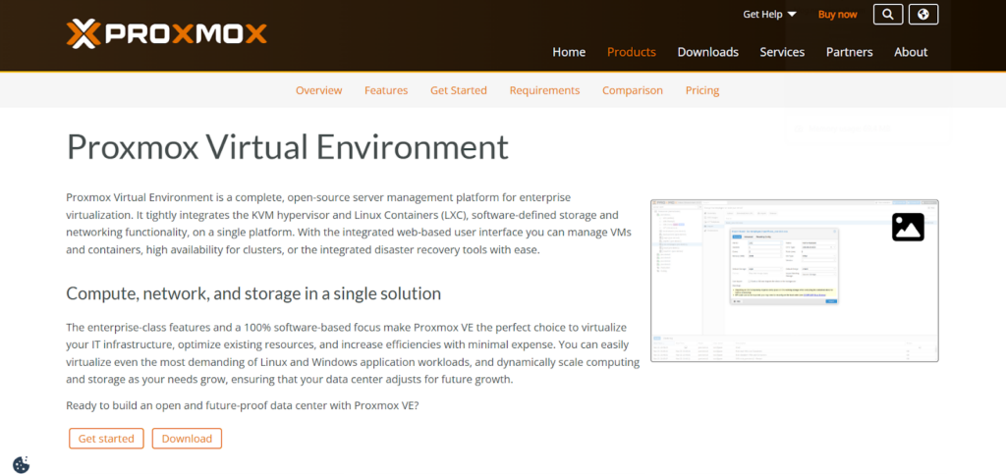Open the Proxmox VE interface screenshot thumbnail
This screenshot has height=474, width=1006.
794,281
